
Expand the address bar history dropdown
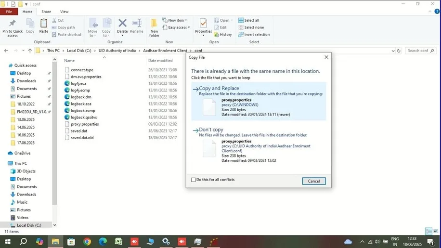pos(393,51)
